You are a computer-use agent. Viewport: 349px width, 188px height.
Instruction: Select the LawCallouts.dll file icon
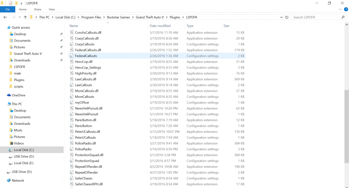72,79
